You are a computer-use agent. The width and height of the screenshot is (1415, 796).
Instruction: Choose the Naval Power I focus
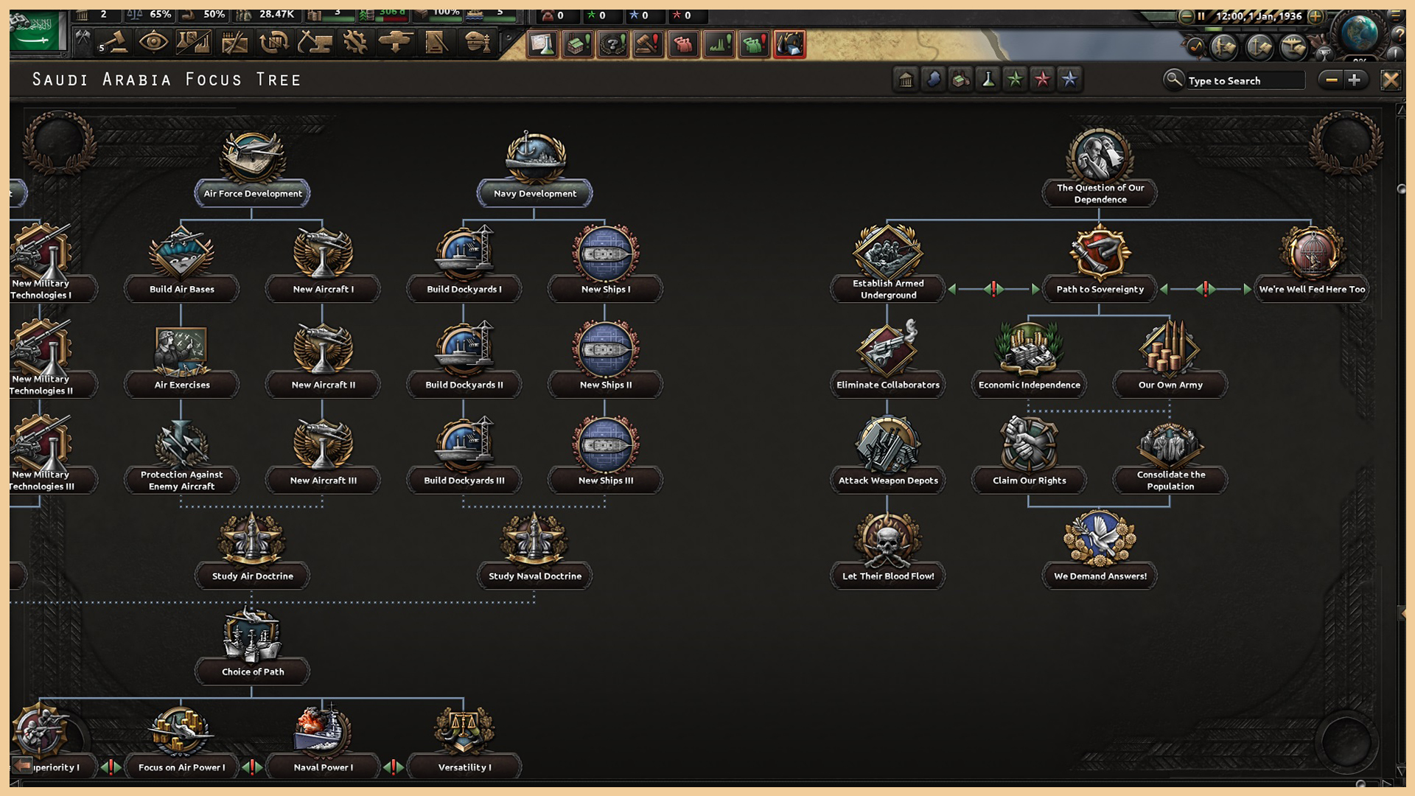tap(323, 741)
